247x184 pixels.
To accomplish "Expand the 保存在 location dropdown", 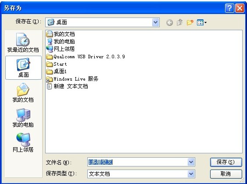I will [155, 22].
